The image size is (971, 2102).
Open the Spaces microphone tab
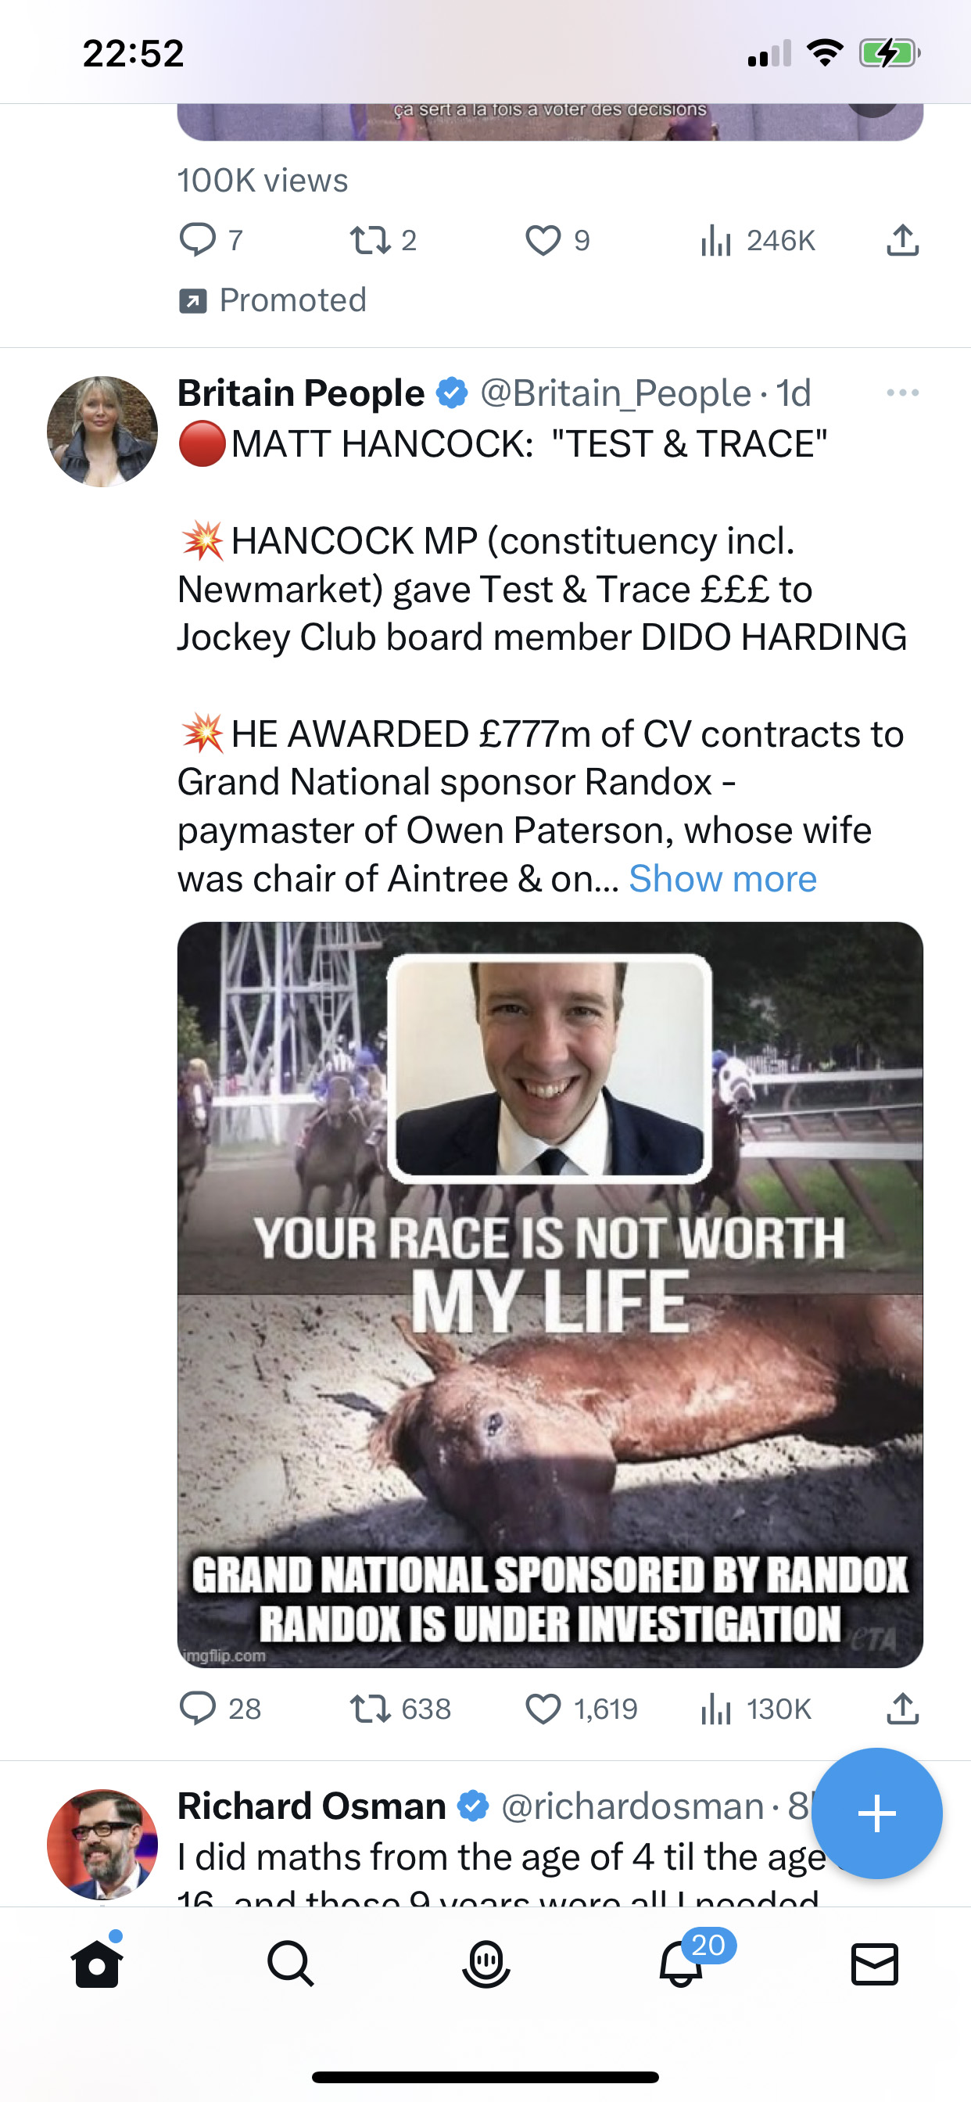pyautogui.click(x=485, y=1964)
